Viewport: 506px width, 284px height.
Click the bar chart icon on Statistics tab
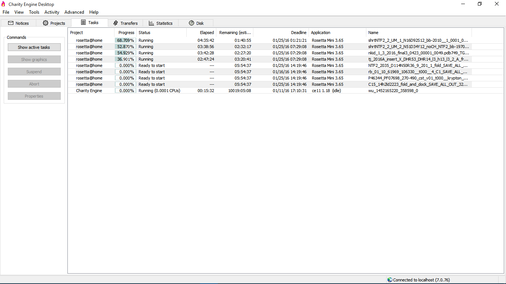click(152, 23)
